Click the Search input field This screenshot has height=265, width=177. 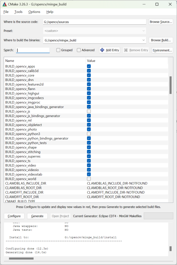(x=33, y=50)
